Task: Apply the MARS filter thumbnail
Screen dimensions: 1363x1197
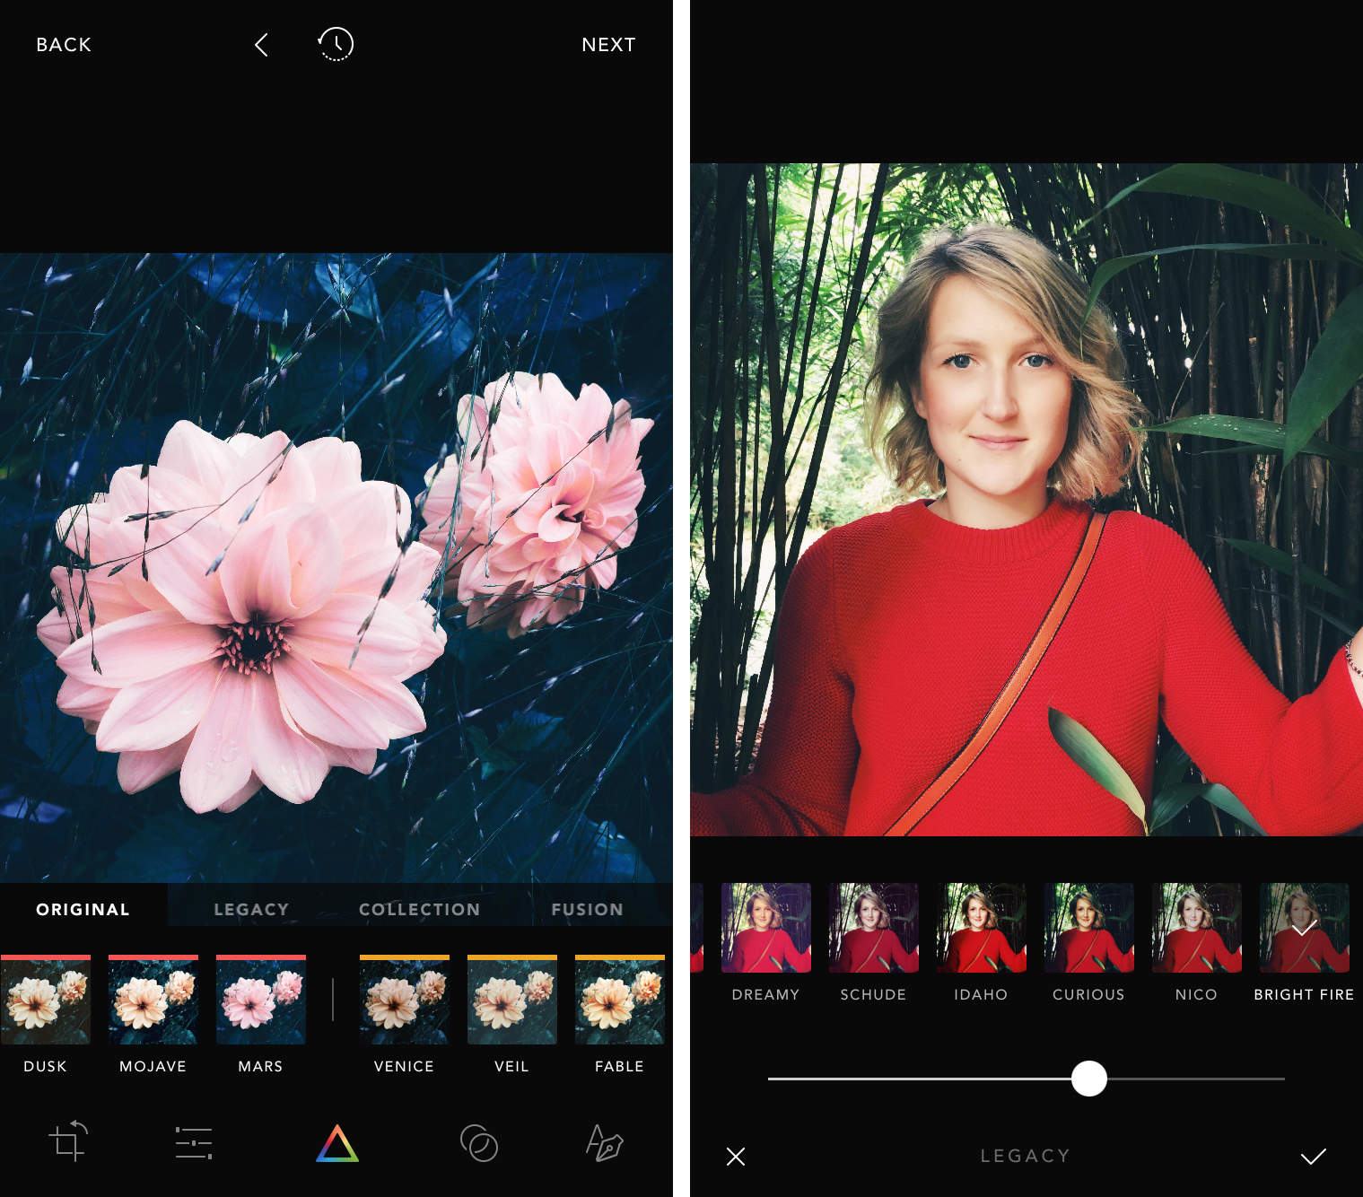Action: tap(261, 1000)
